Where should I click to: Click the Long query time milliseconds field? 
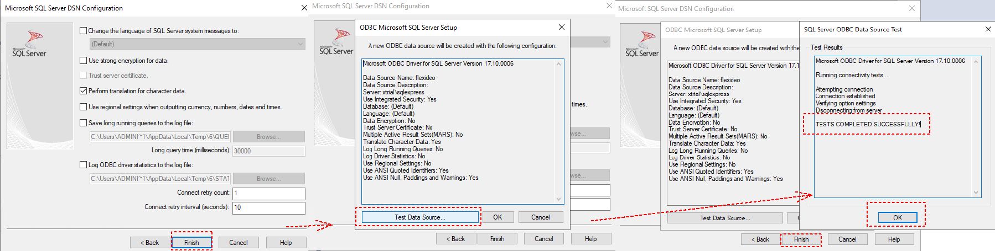point(268,151)
